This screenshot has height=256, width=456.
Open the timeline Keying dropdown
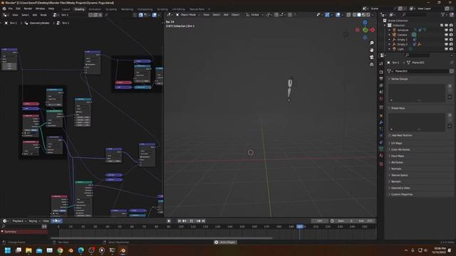[34, 221]
